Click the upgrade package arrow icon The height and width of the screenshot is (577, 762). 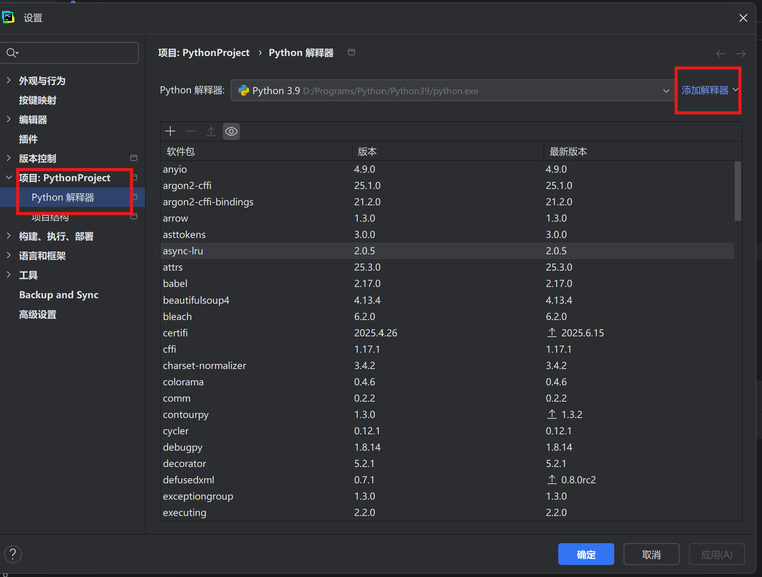coord(211,131)
